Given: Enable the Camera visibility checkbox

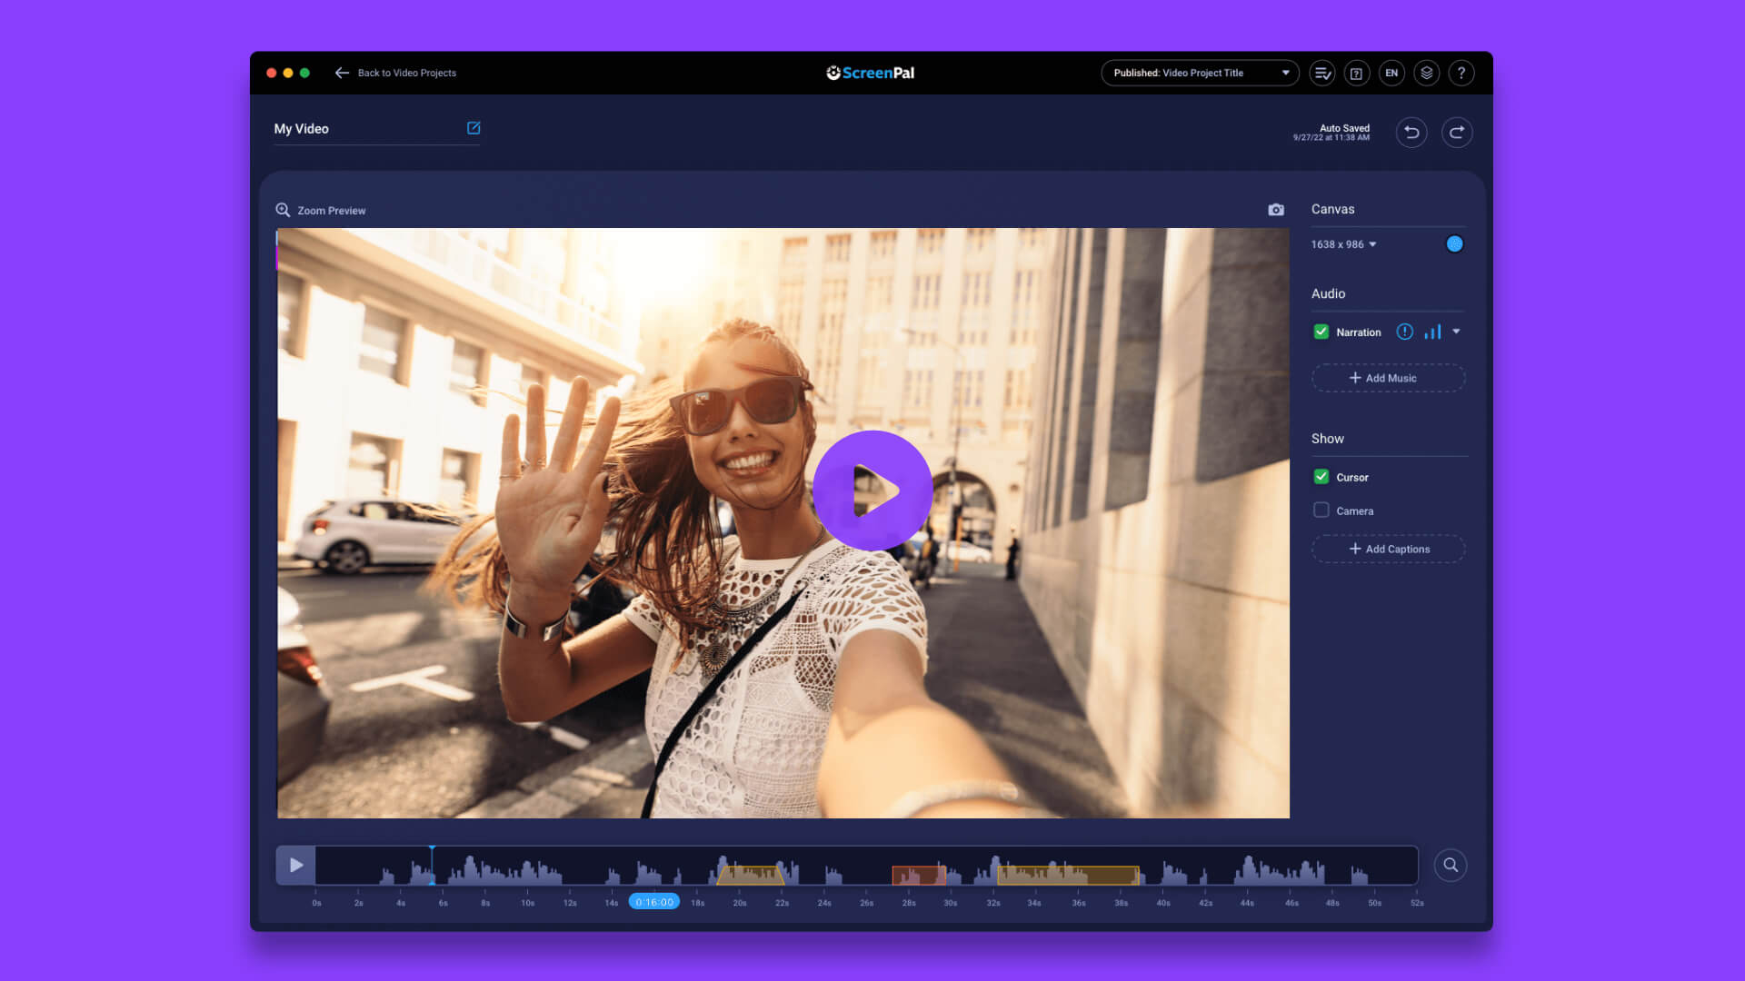Looking at the screenshot, I should coord(1321,510).
